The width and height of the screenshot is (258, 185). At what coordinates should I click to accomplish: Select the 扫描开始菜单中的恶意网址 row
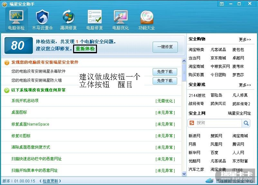91,170
